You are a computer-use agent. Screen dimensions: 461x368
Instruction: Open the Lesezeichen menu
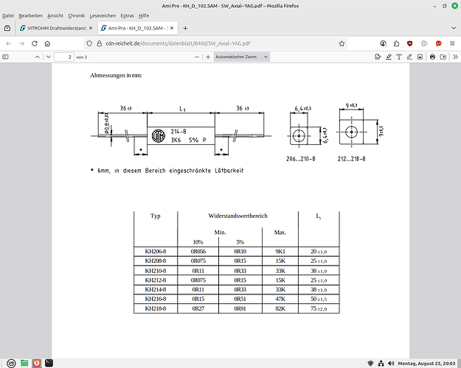coord(102,15)
